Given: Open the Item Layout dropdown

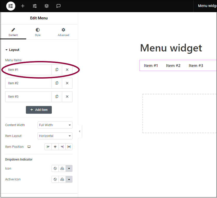Looking at the screenshot, I should pos(55,136).
